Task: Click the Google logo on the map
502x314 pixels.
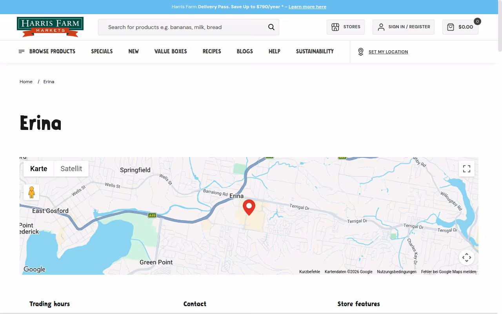Action: pyautogui.click(x=35, y=269)
